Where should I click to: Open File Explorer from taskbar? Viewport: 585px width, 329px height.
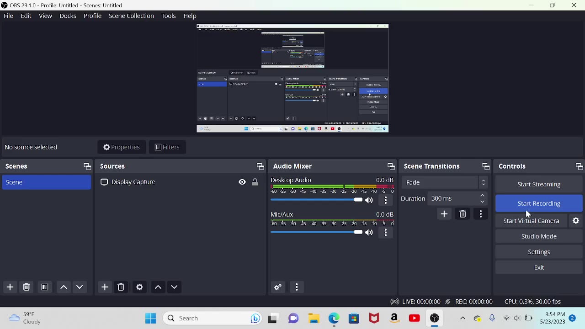click(314, 318)
